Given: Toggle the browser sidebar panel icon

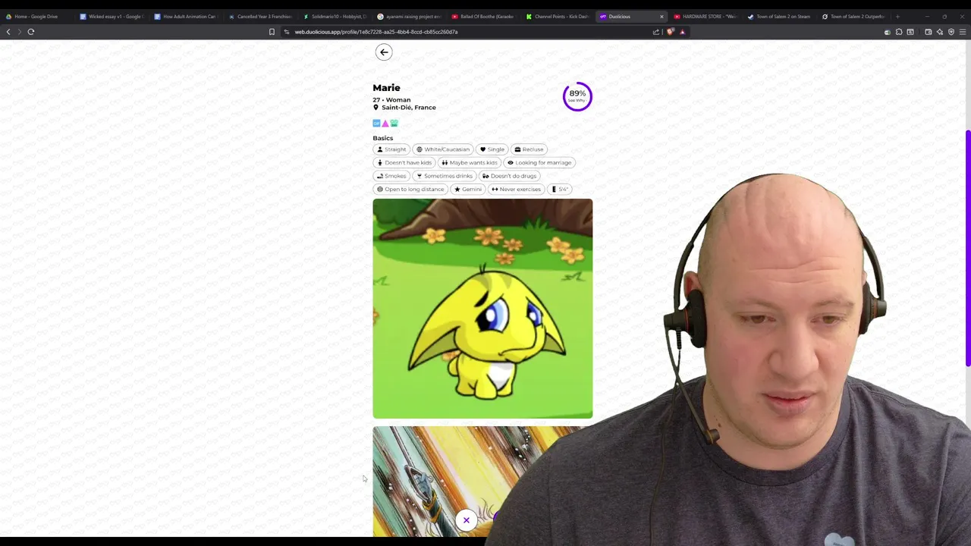Looking at the screenshot, I should pyautogui.click(x=910, y=32).
